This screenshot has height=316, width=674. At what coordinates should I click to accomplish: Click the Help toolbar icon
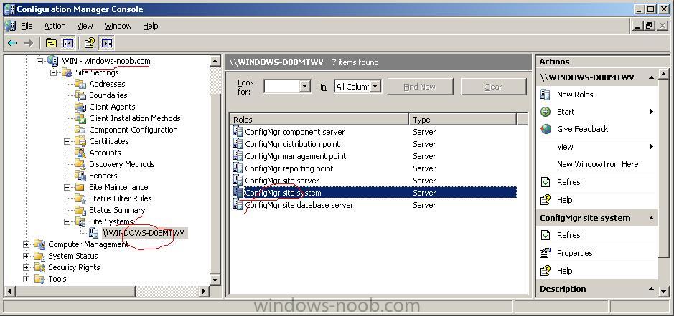[90, 42]
